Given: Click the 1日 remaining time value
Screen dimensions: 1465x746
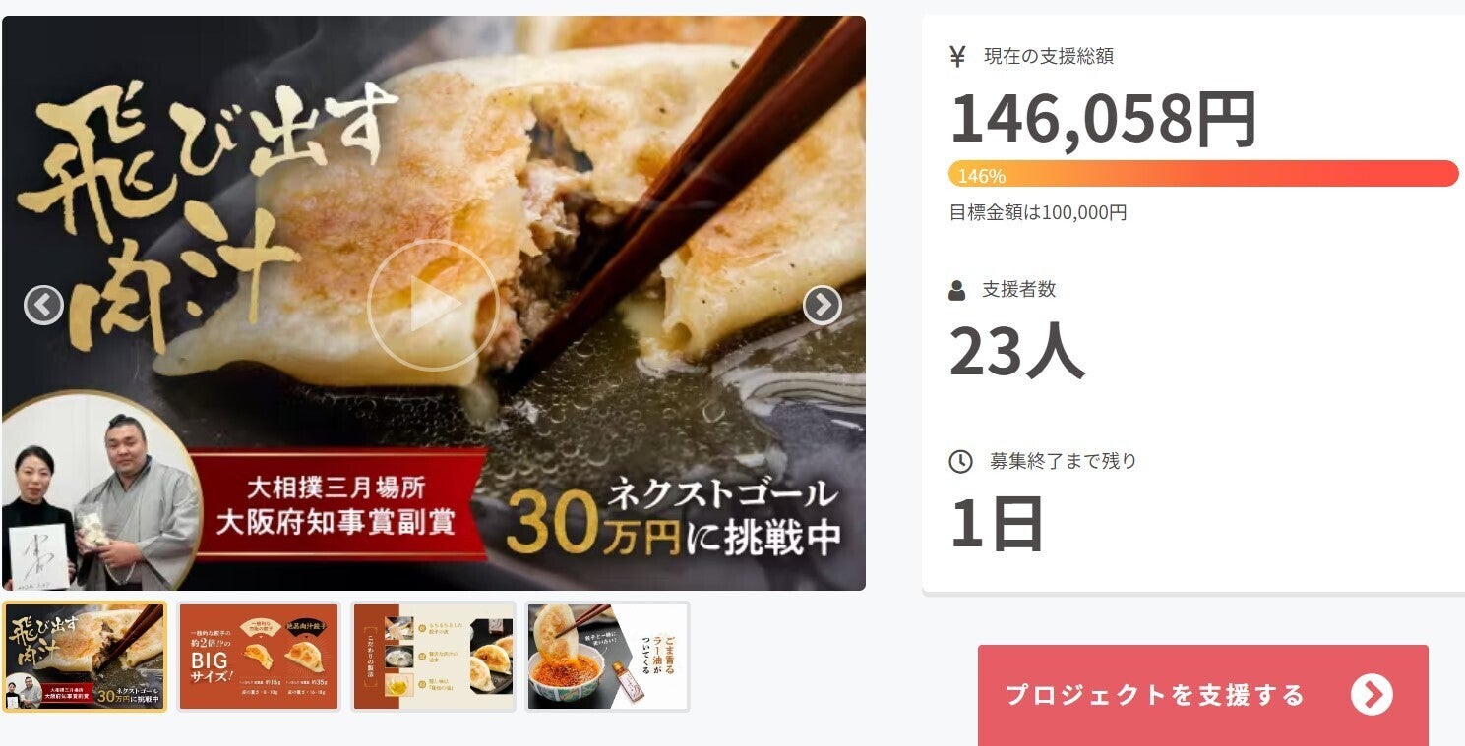Looking at the screenshot, I should (x=997, y=524).
